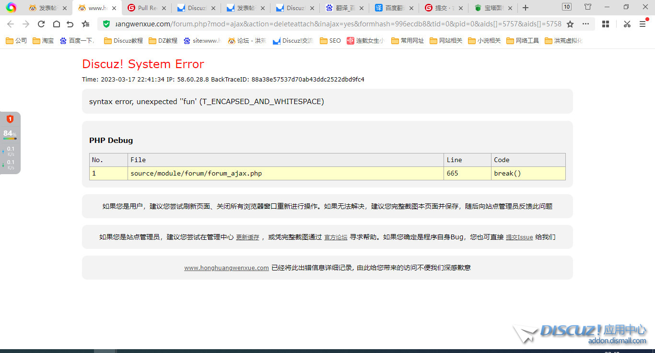The height and width of the screenshot is (353, 655).
Task: Toggle the bookmark star in address bar
Action: click(x=570, y=24)
